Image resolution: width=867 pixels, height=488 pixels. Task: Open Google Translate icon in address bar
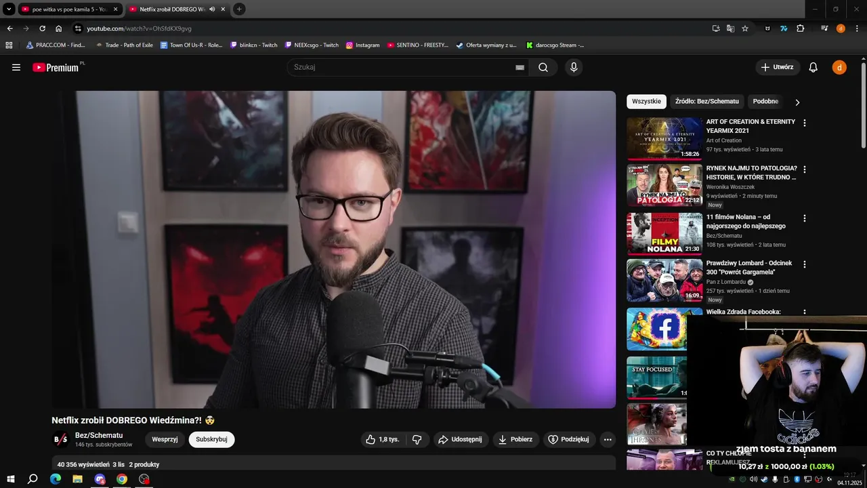[x=730, y=28]
